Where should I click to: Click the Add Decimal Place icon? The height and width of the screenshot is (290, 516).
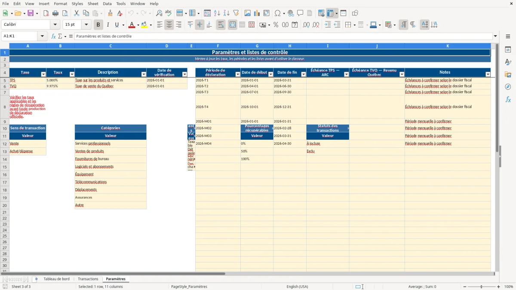(x=306, y=25)
